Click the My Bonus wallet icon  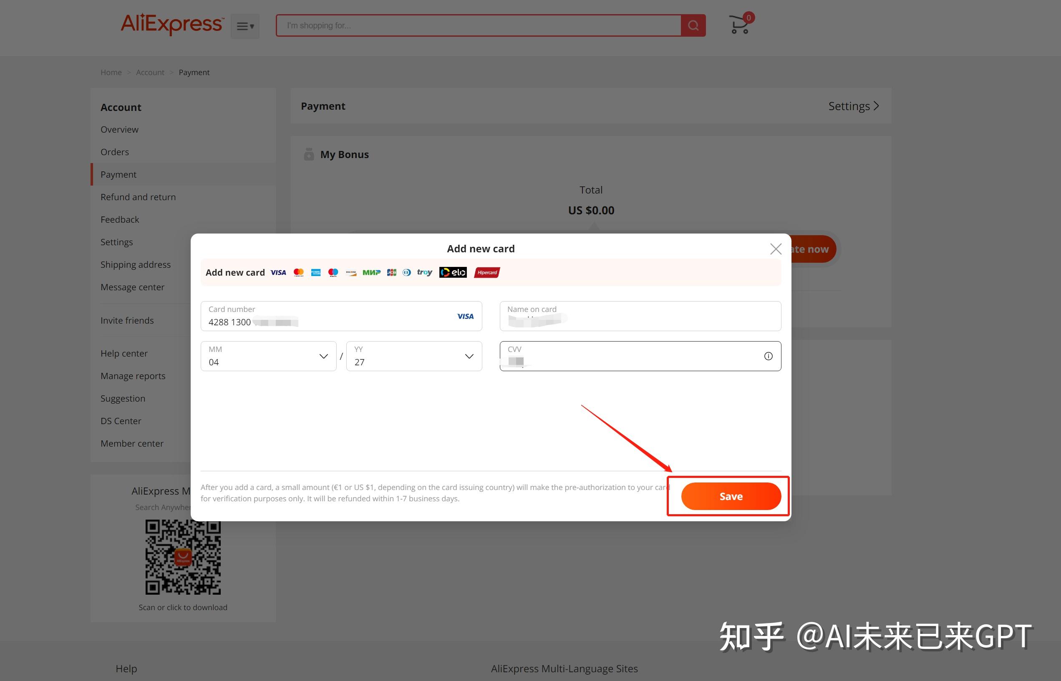(x=309, y=154)
